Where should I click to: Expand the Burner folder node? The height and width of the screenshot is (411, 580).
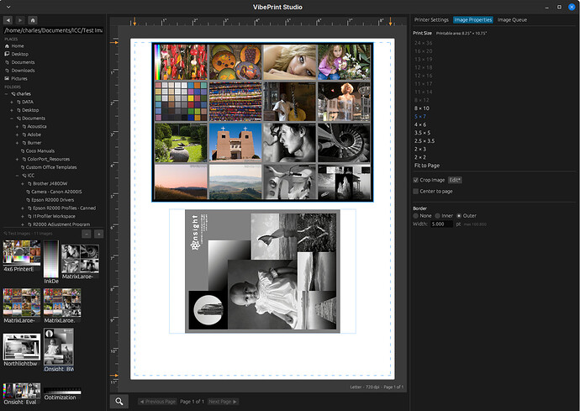(x=17, y=143)
